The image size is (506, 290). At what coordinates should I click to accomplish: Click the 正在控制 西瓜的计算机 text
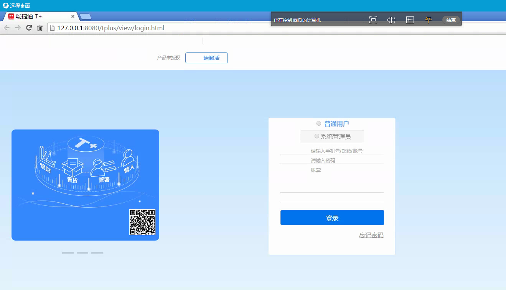(x=297, y=20)
